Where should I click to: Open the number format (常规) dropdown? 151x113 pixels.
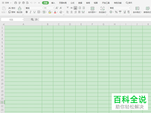(130, 8)
